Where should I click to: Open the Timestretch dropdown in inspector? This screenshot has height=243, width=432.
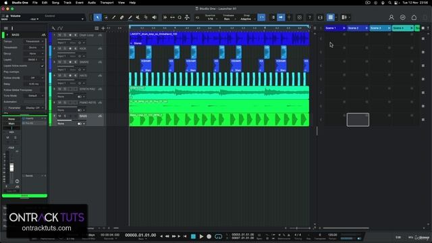[x=34, y=47]
